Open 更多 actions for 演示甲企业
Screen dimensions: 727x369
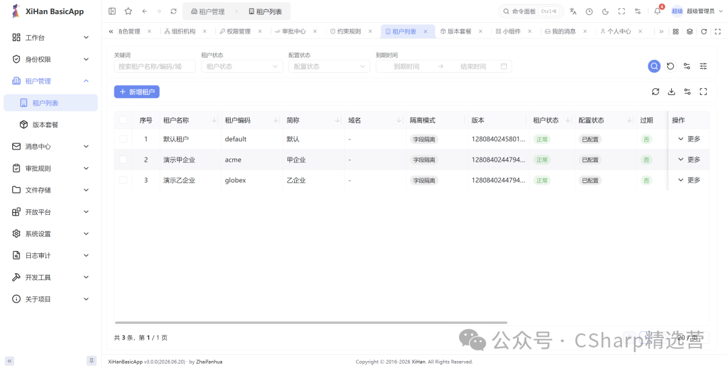point(689,160)
